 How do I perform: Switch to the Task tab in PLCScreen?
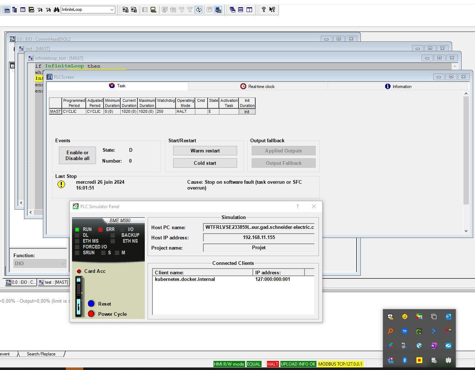click(x=117, y=86)
